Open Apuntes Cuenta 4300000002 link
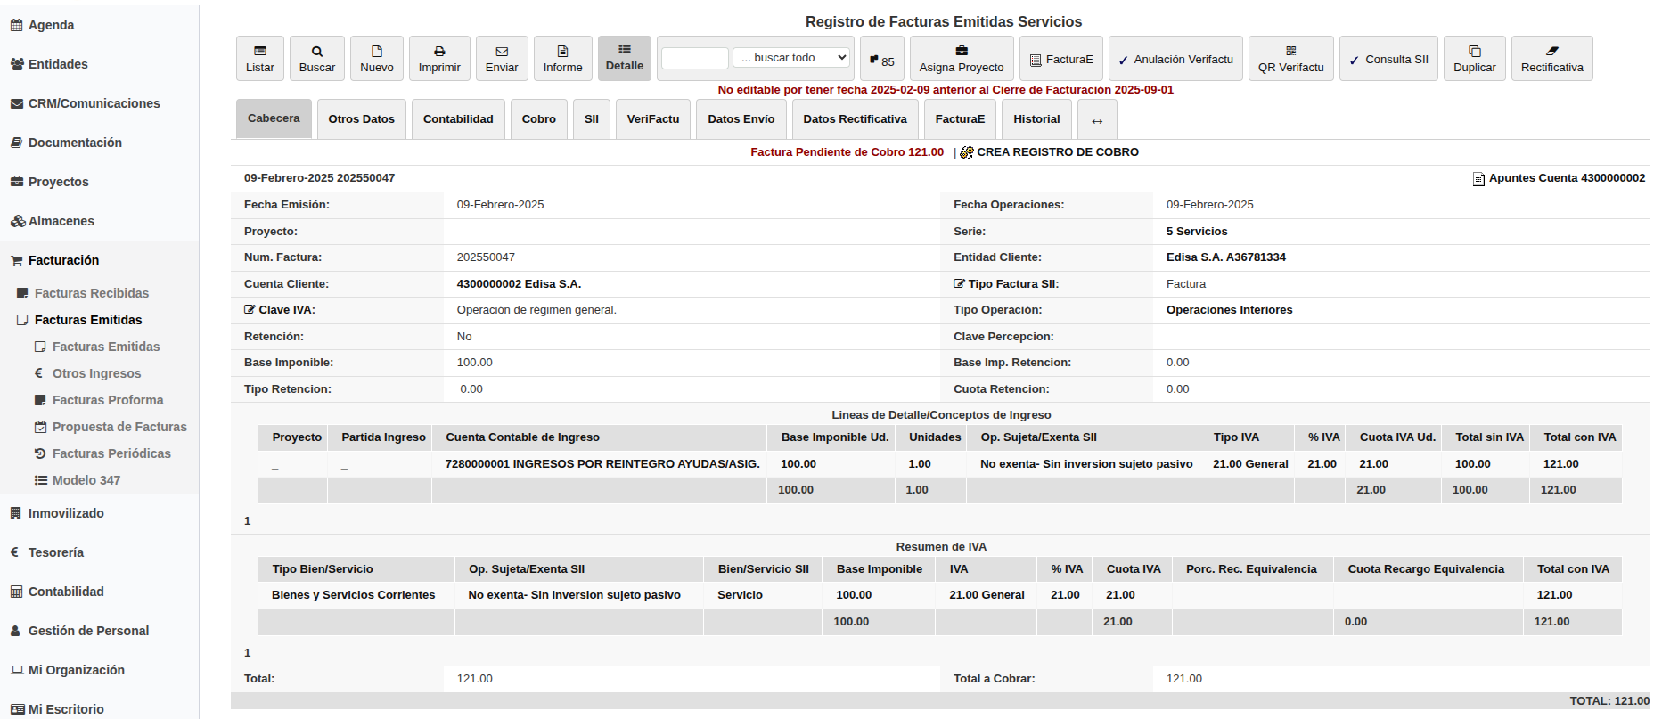Image resolution: width=1662 pixels, height=719 pixels. (x=1566, y=178)
